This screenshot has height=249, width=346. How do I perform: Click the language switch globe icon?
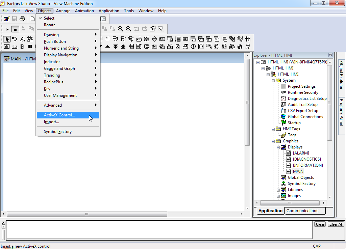[x=240, y=47]
